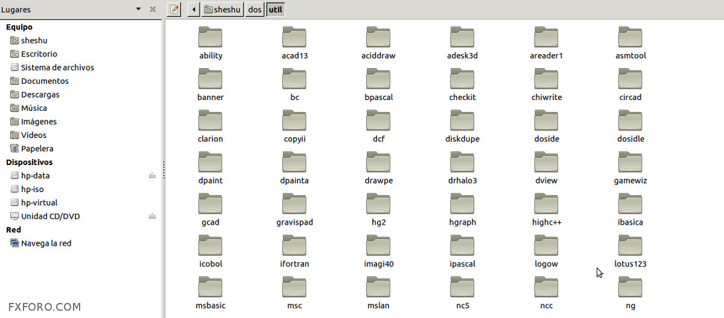Go to sheshu in the path bar
The height and width of the screenshot is (318, 724).
pyautogui.click(x=222, y=10)
